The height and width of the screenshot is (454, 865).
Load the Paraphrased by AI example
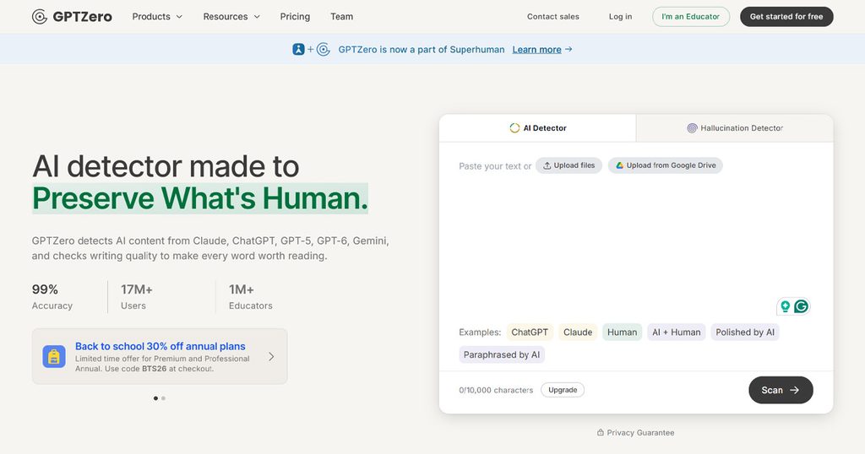coord(502,354)
